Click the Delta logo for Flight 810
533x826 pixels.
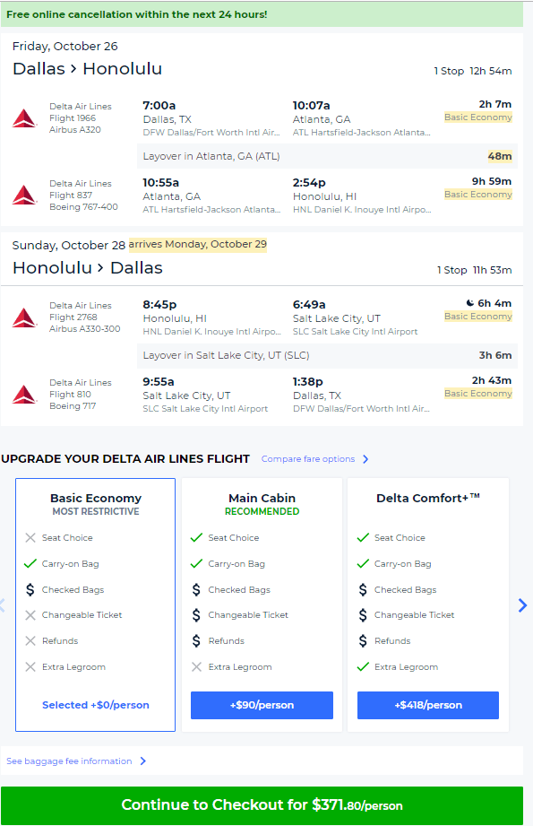24,395
